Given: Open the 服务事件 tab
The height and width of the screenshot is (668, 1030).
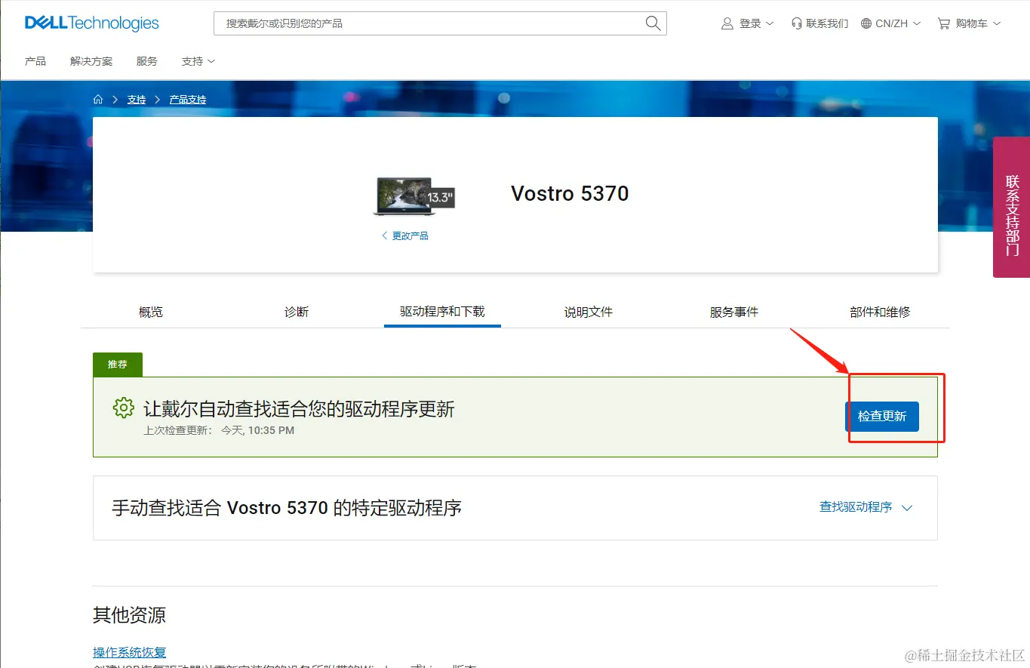Looking at the screenshot, I should [734, 312].
